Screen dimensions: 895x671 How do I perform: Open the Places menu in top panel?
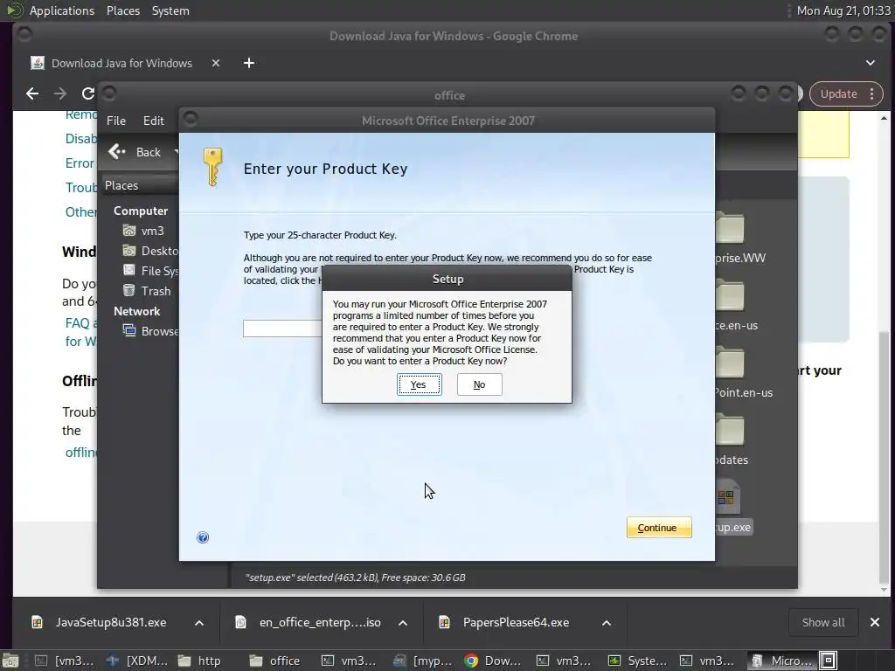pos(122,10)
